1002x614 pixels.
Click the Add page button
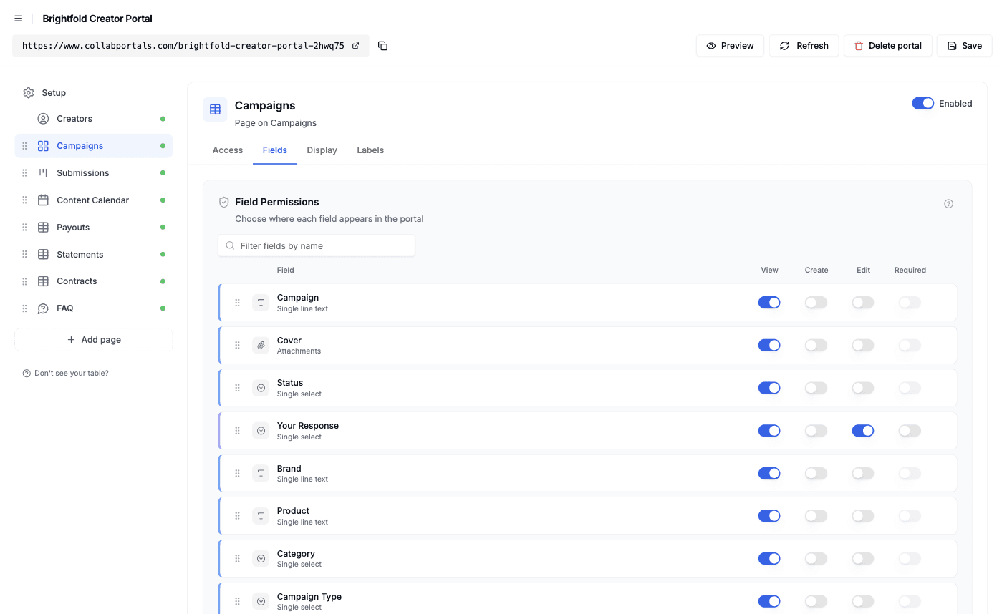(94, 340)
